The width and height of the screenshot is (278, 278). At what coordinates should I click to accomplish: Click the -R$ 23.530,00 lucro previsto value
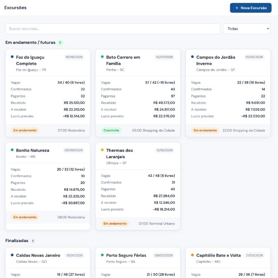pos(253,116)
